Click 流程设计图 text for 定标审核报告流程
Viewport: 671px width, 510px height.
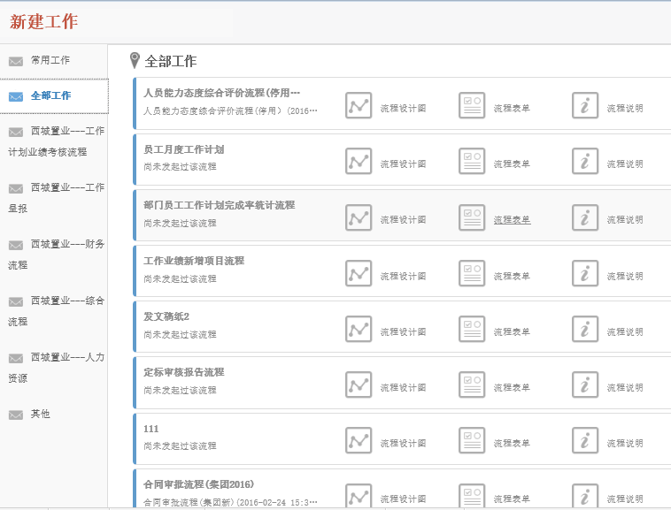(403, 387)
